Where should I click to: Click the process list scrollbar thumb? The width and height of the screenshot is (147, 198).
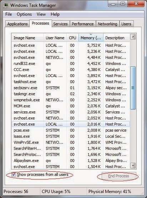(133, 88)
